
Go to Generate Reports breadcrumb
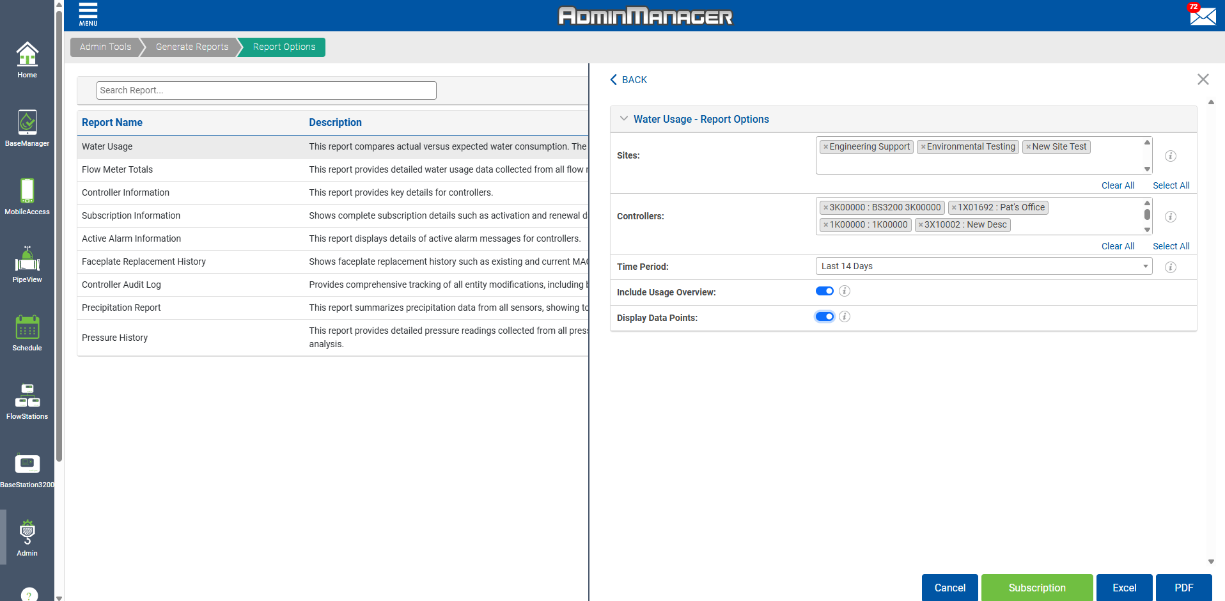[x=192, y=47]
